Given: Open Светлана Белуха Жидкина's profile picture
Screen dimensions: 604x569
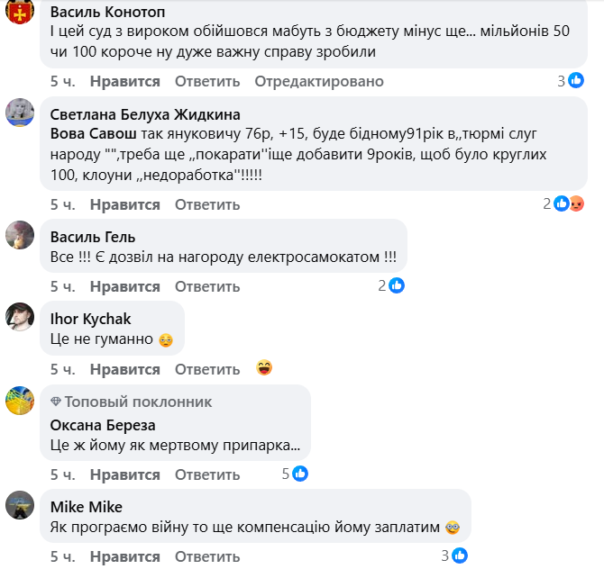Looking at the screenshot, I should 20,114.
